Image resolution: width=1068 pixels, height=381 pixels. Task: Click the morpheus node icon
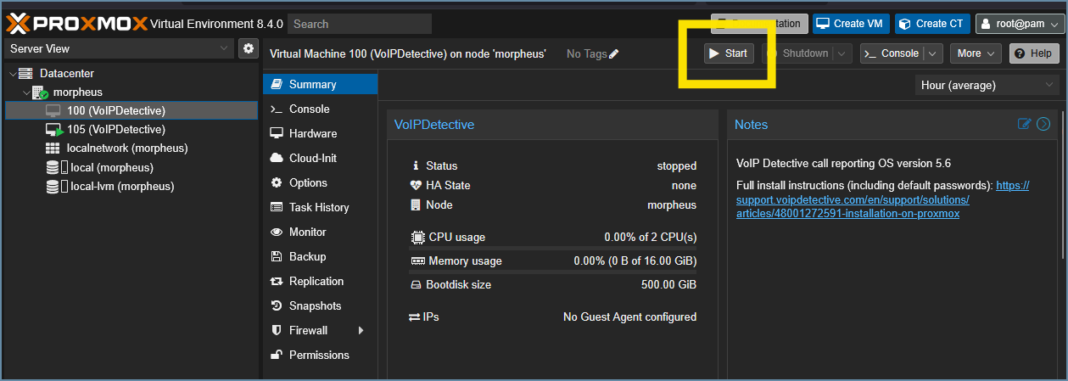click(x=40, y=92)
